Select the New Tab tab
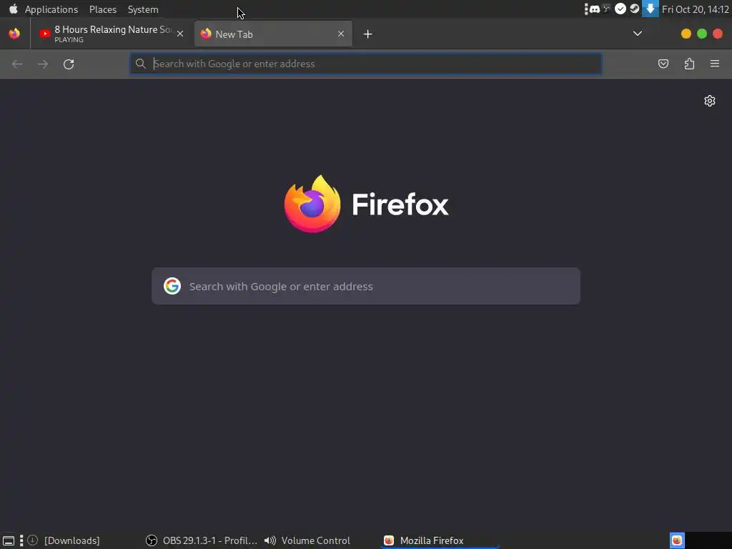 273,34
